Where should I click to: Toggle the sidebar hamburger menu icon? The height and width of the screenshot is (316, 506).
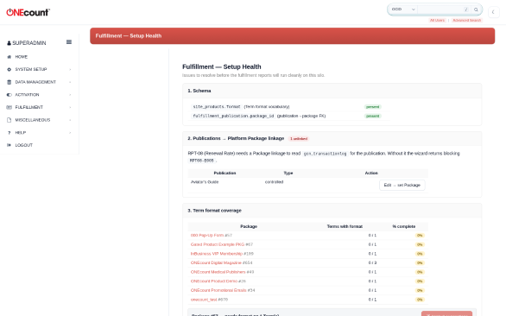pos(69,42)
